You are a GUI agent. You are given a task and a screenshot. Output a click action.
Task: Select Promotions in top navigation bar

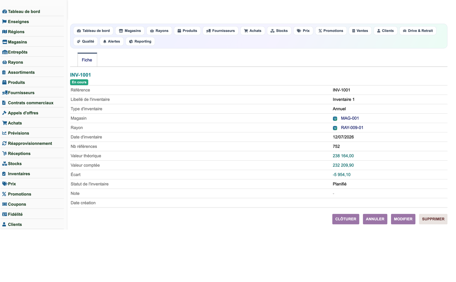point(331,31)
